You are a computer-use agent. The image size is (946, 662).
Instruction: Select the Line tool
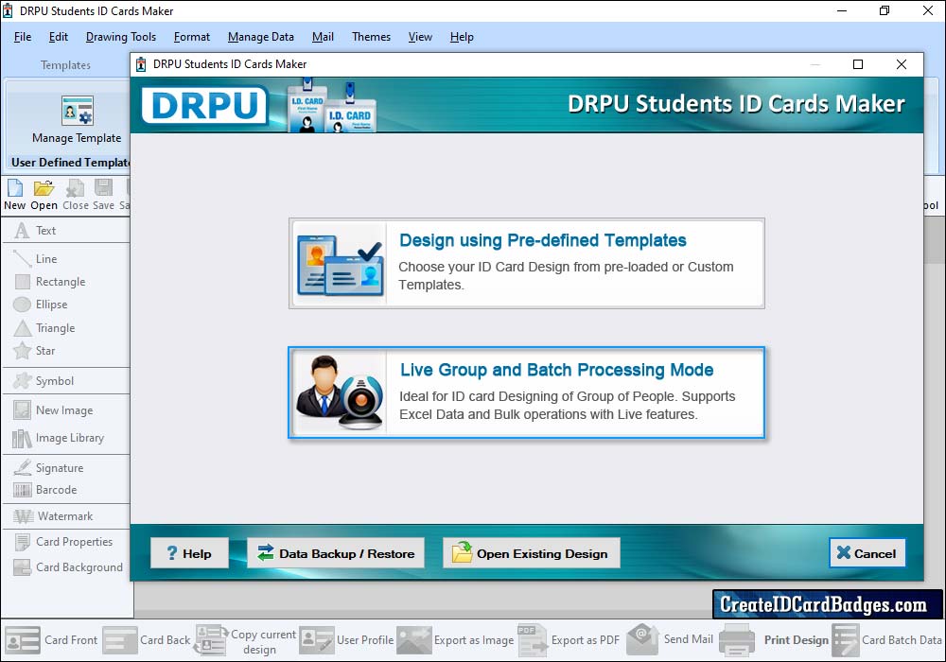coord(36,258)
